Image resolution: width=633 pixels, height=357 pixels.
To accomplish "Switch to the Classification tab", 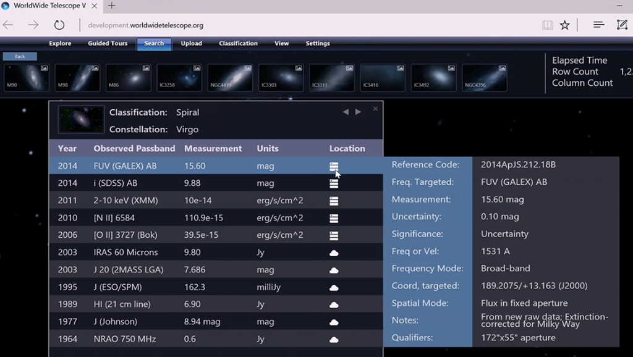I will (x=238, y=43).
